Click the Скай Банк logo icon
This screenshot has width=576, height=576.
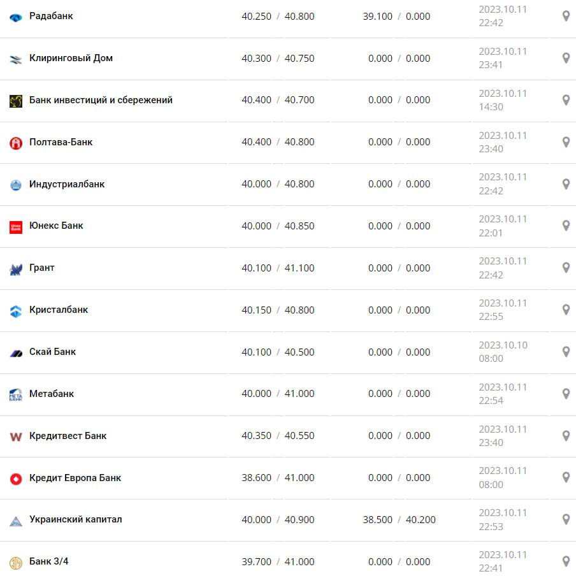coord(16,352)
